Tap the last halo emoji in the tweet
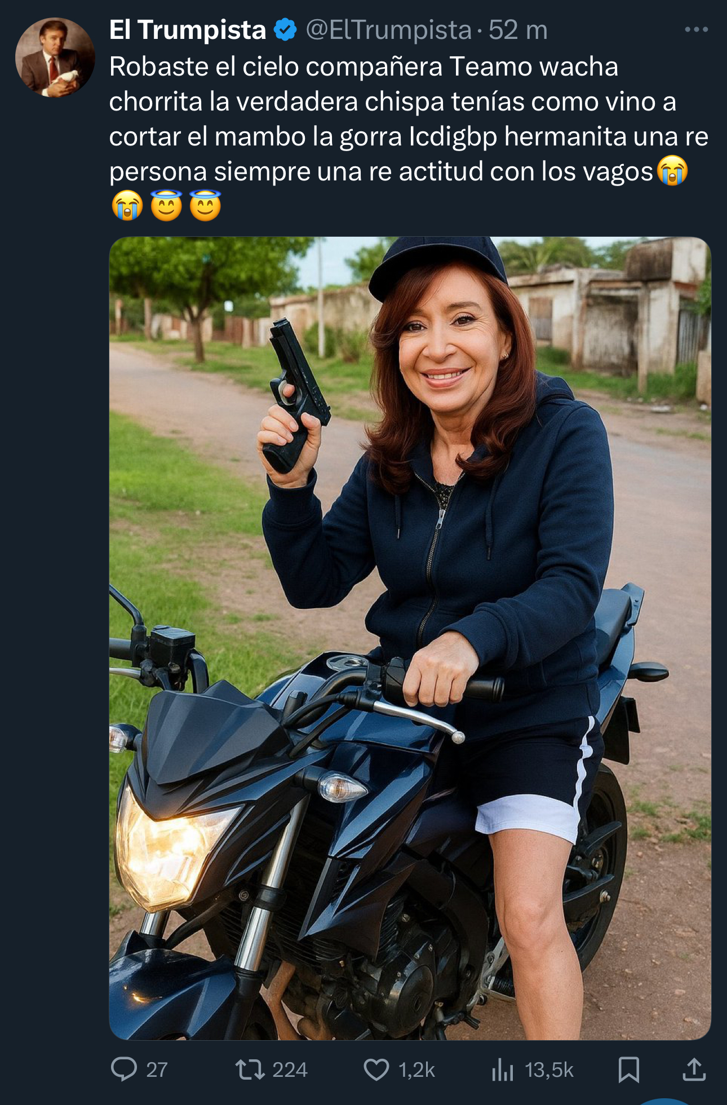 click(x=205, y=205)
